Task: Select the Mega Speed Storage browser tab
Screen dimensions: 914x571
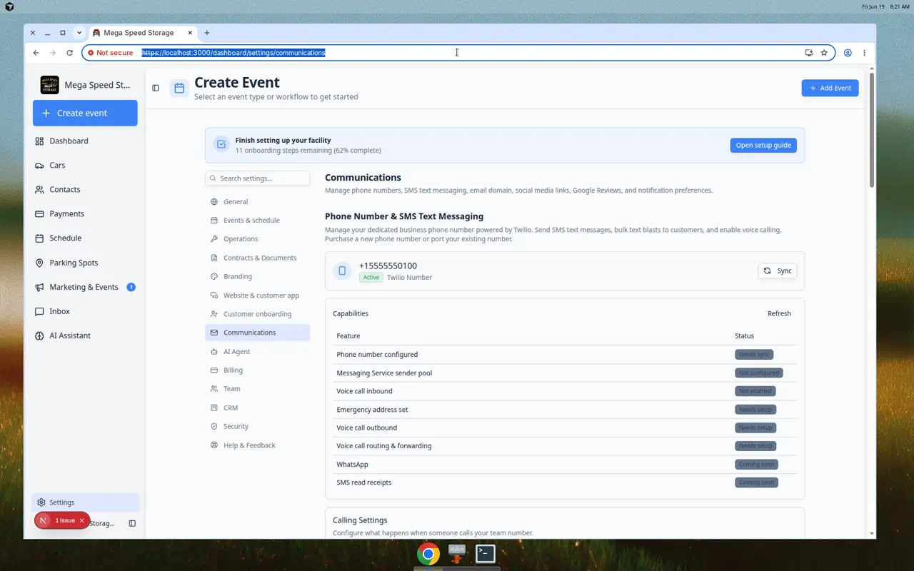Action: (x=143, y=33)
